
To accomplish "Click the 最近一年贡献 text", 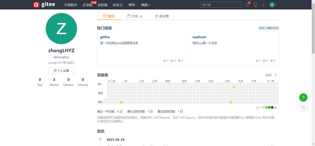I will point(110,112).
